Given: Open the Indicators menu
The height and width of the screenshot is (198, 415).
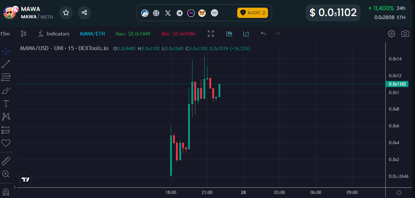Looking at the screenshot, I should coord(54,34).
